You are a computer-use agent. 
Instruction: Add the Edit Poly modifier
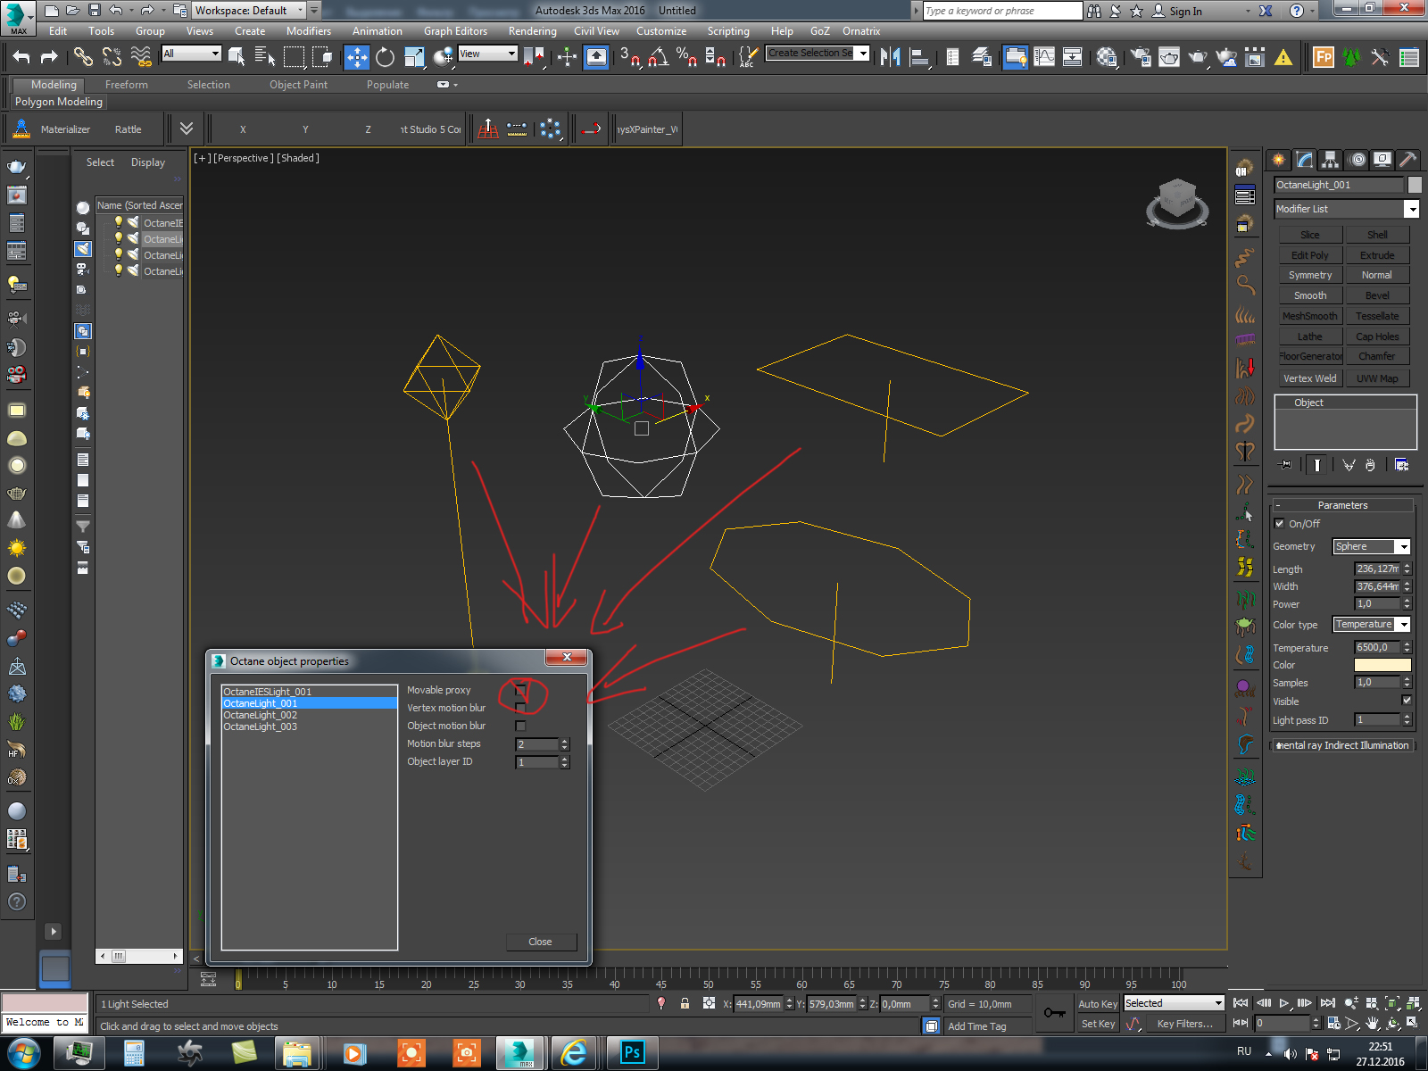[1310, 255]
